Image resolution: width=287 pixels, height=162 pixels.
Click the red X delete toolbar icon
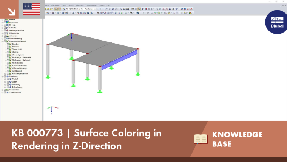[167, 9]
